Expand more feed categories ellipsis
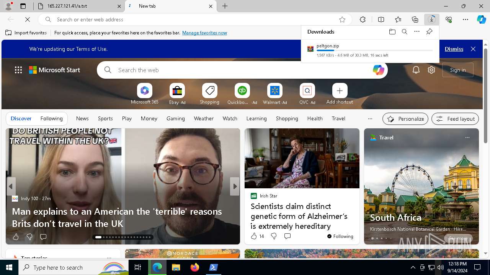The height and width of the screenshot is (275, 490). (x=370, y=119)
